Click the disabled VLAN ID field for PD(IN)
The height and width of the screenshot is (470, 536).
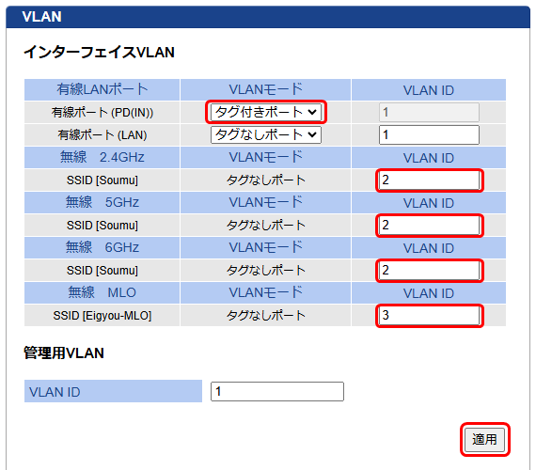coord(429,112)
